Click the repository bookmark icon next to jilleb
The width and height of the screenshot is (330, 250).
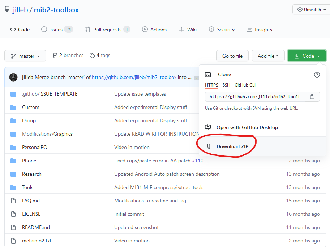coord(7,9)
